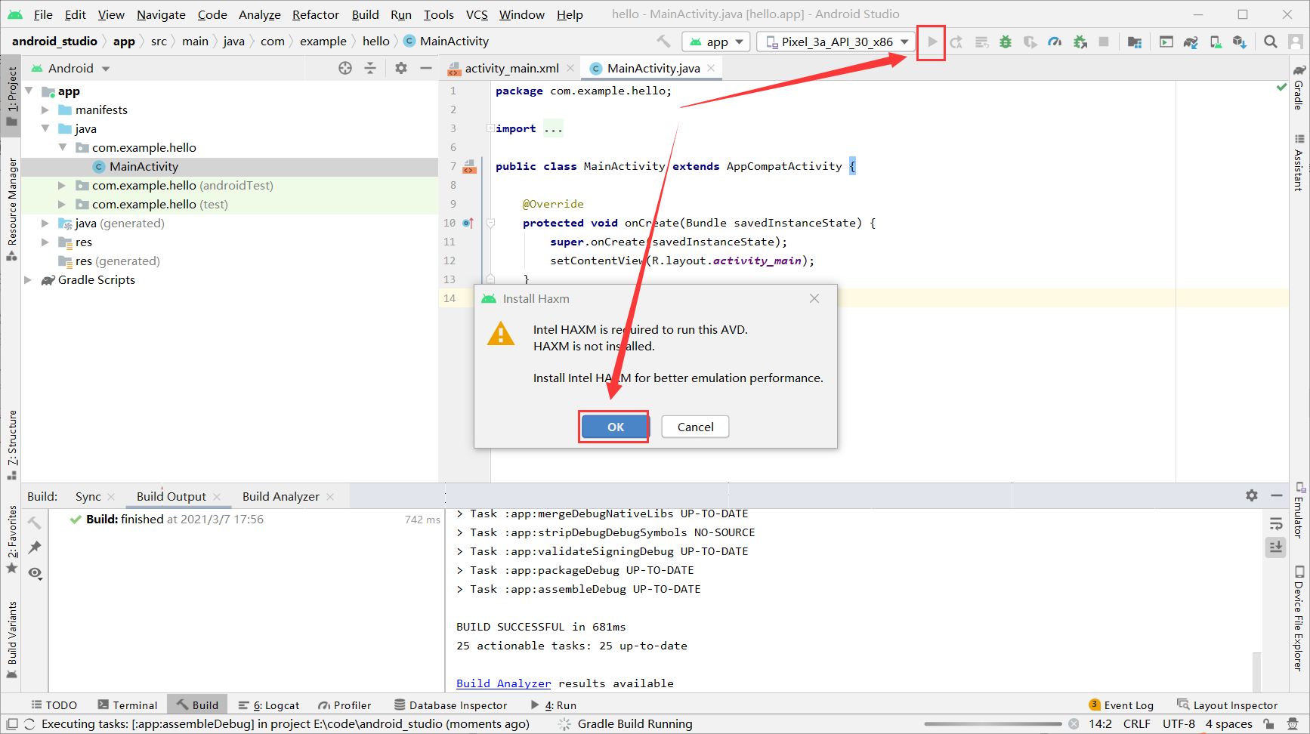Click Cancel in Install Haxm dialog
1310x734 pixels.
(695, 427)
